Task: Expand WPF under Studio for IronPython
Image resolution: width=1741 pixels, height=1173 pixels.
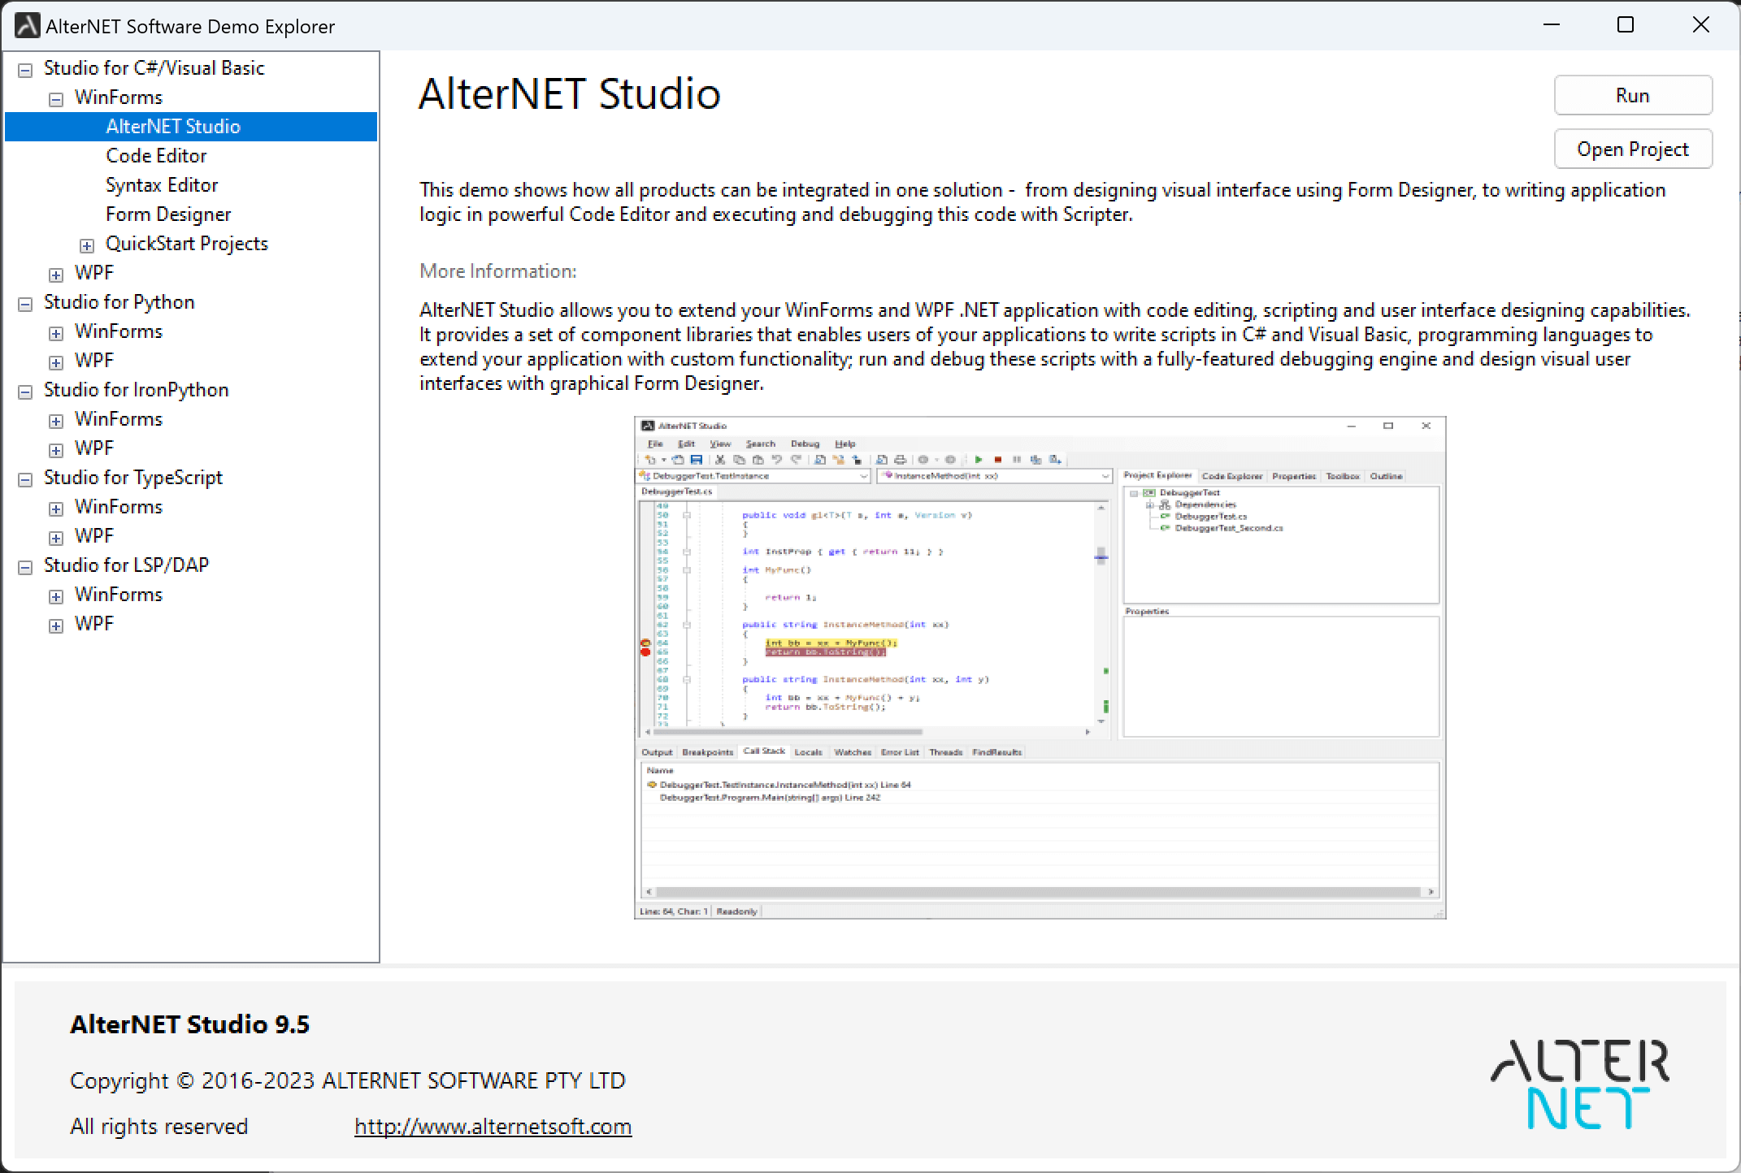Action: click(56, 450)
